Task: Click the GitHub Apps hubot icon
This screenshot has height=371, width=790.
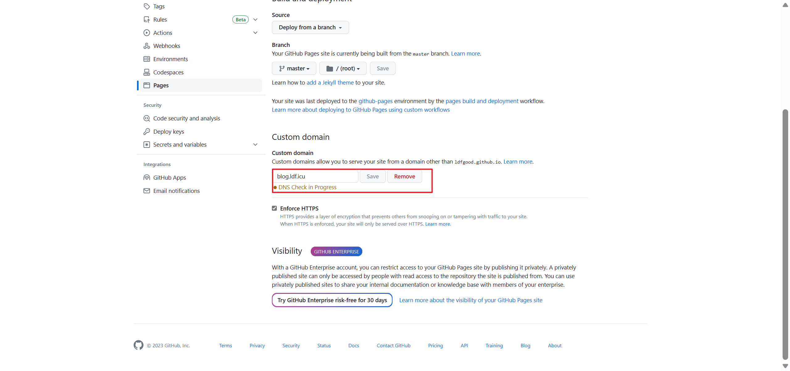Action: [147, 177]
